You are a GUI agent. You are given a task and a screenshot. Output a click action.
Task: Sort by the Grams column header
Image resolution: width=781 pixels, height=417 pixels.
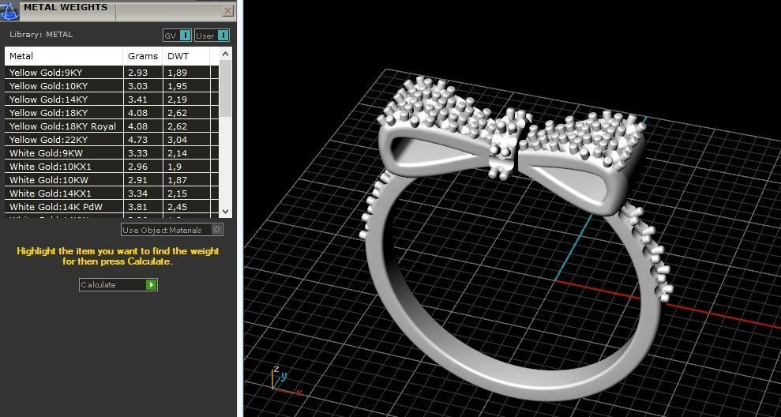[x=143, y=56]
